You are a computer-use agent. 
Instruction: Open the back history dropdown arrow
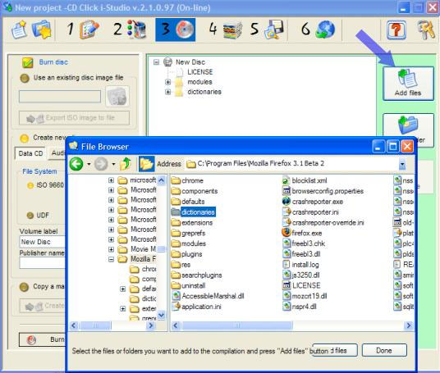pyautogui.click(x=89, y=164)
